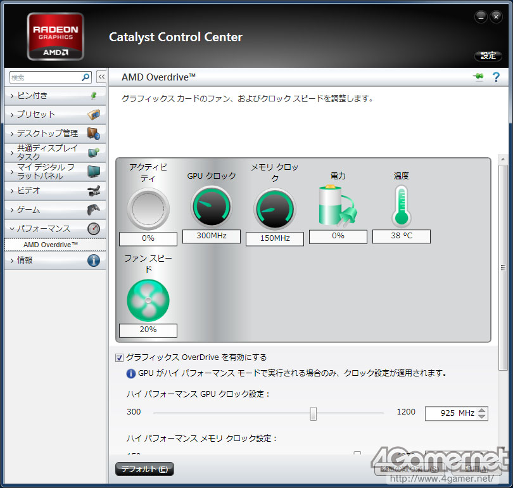Collapse the パフォーマンス section
The width and height of the screenshot is (513, 488).
point(55,228)
